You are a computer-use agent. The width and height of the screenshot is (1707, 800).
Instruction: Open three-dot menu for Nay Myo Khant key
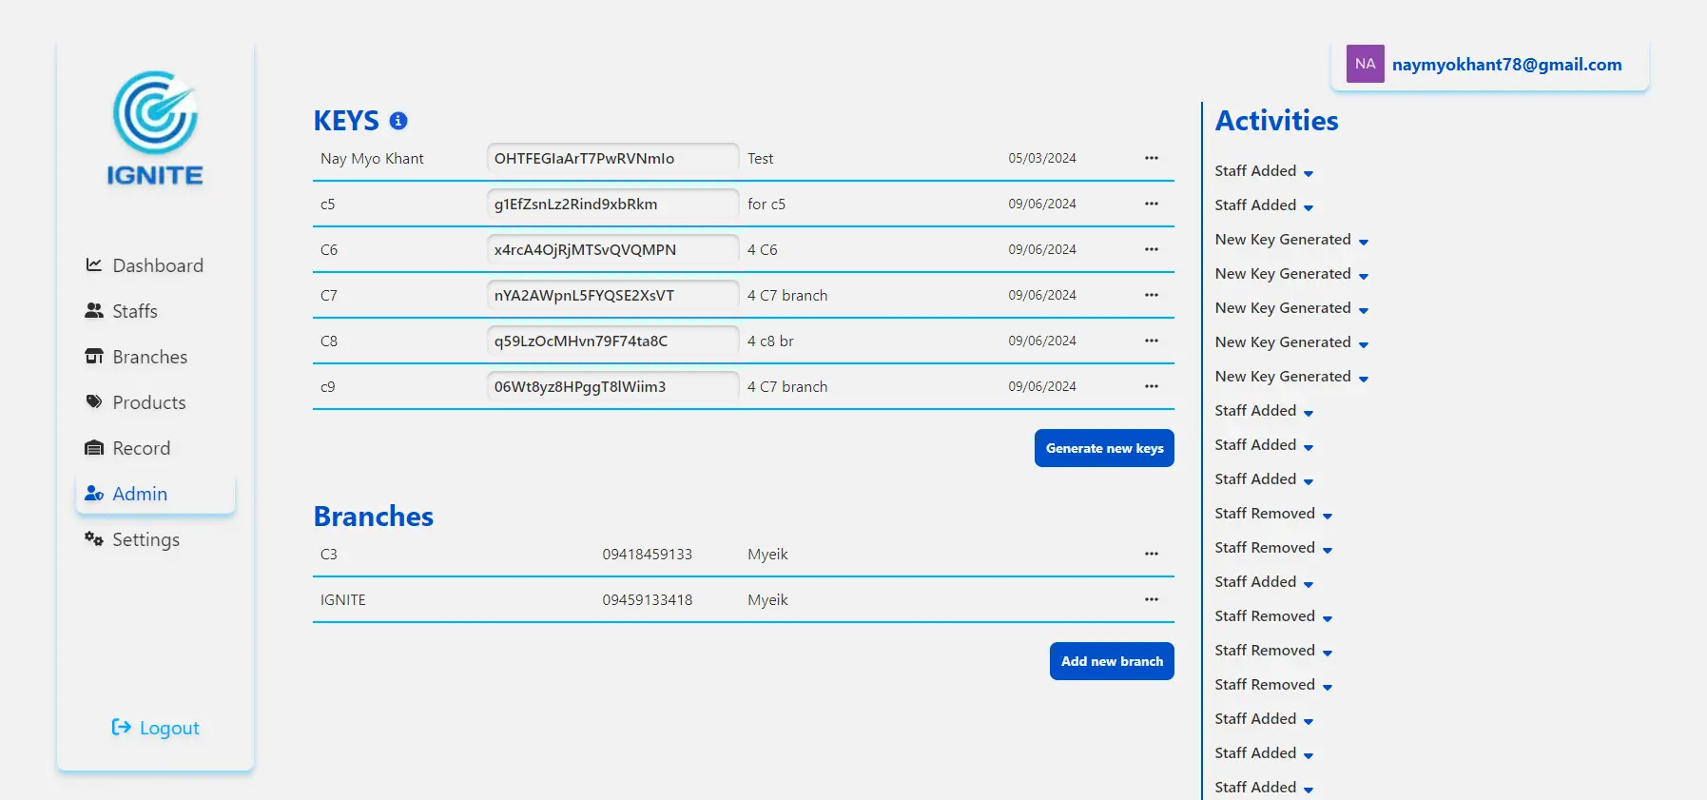click(1151, 158)
